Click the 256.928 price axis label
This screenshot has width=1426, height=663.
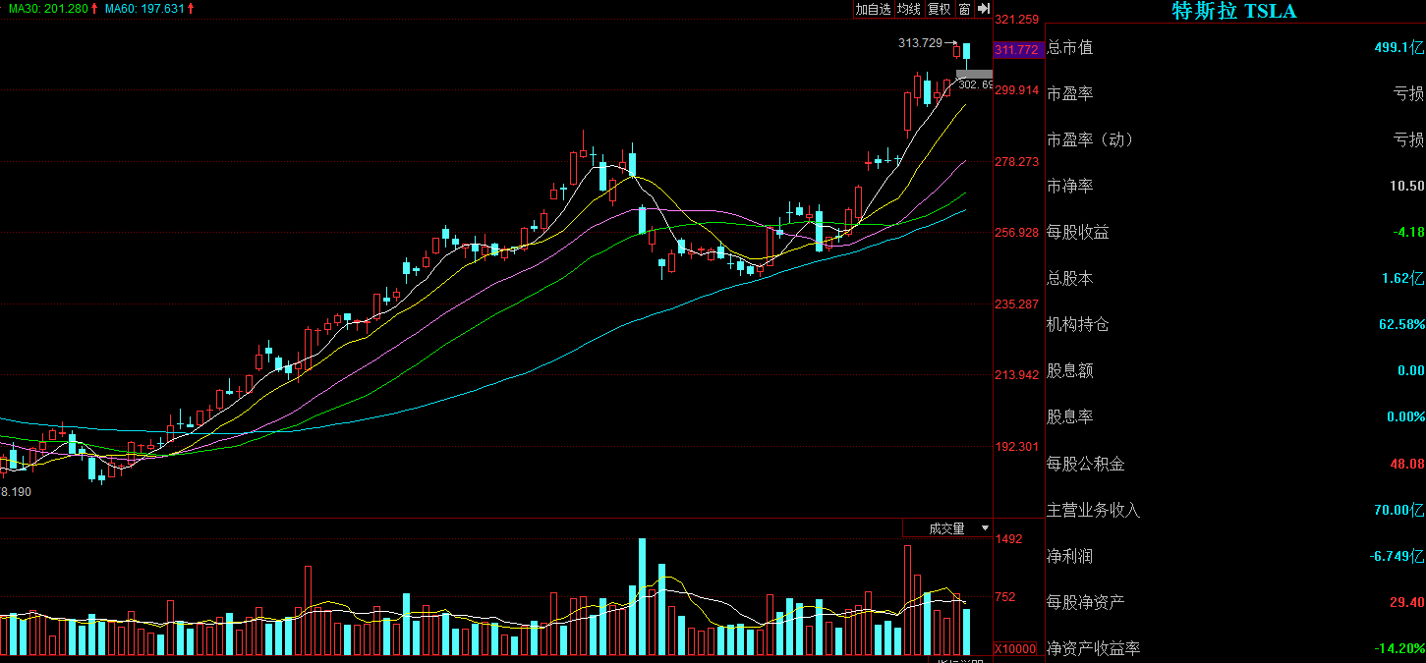(1016, 233)
